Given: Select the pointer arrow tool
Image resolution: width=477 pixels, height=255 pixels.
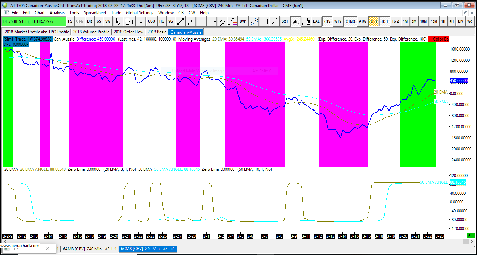Looking at the screenshot, I should click(x=118, y=21).
